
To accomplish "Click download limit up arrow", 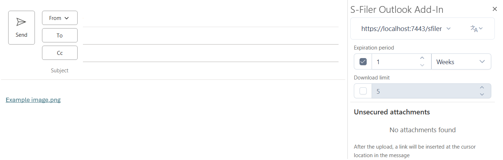I will pos(482,88).
